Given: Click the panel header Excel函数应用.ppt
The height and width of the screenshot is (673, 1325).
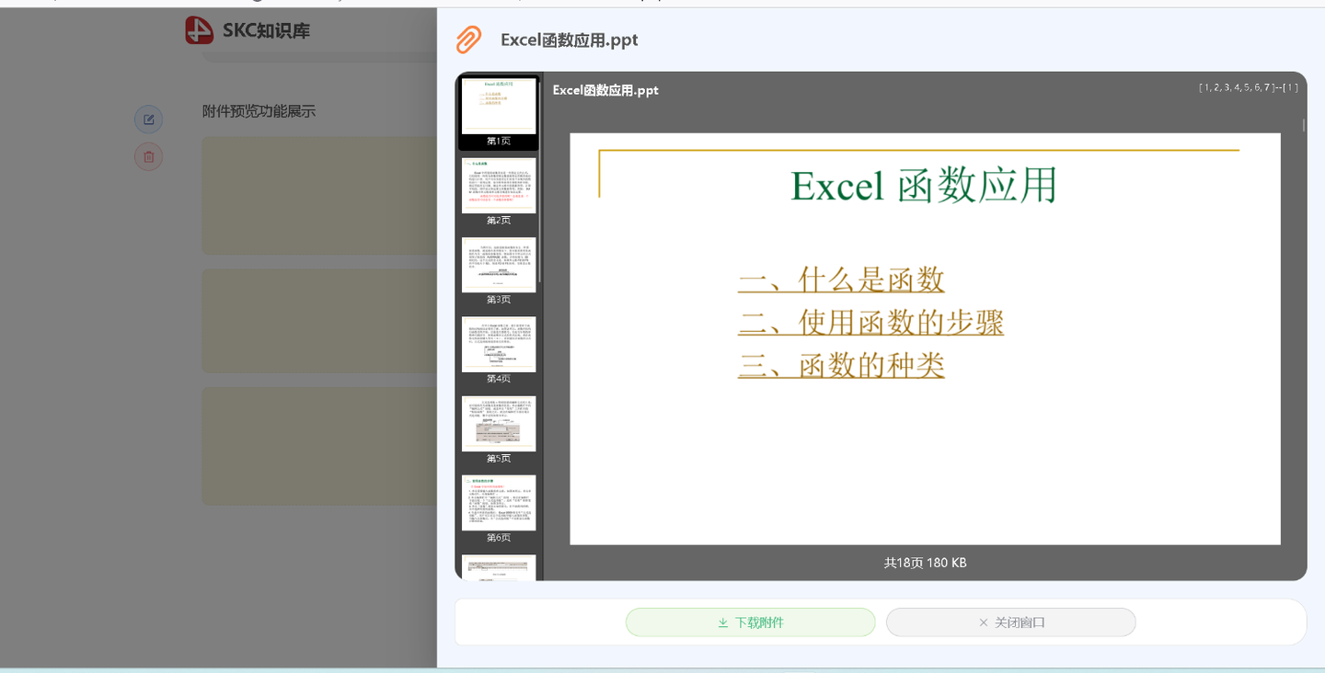Looking at the screenshot, I should (x=569, y=40).
